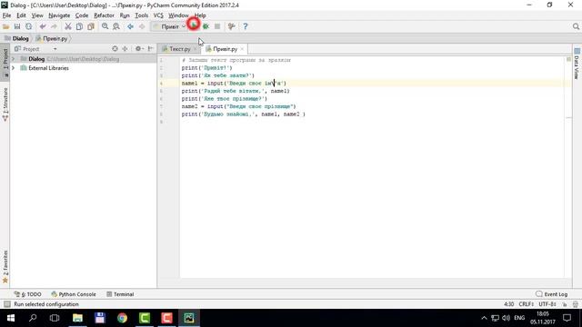Toggle Structure tool window side tab
Screen dimensions: 582x327
click(x=5, y=104)
